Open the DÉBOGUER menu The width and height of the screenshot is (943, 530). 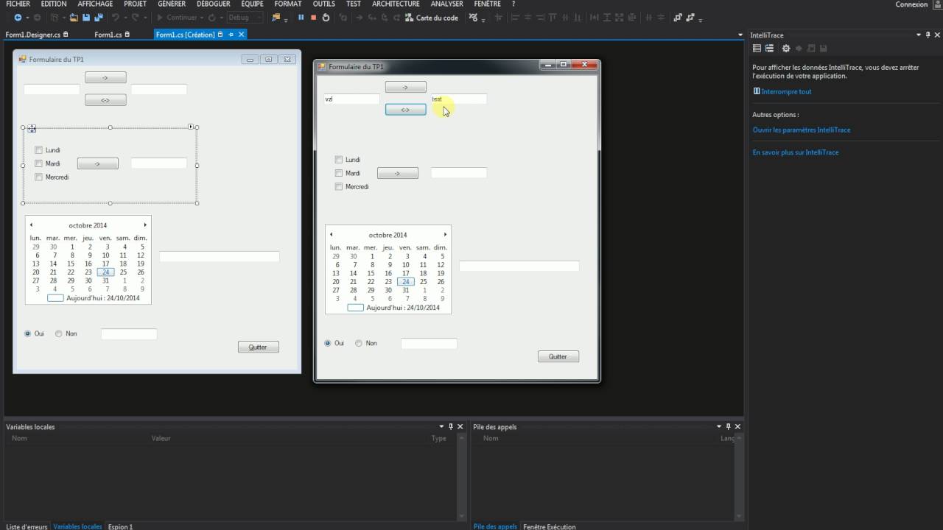click(x=212, y=4)
